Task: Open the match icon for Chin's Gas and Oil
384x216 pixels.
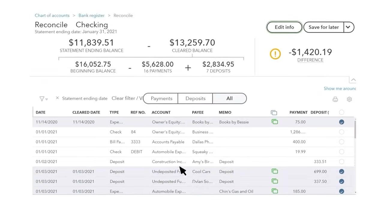Action: click(x=274, y=191)
